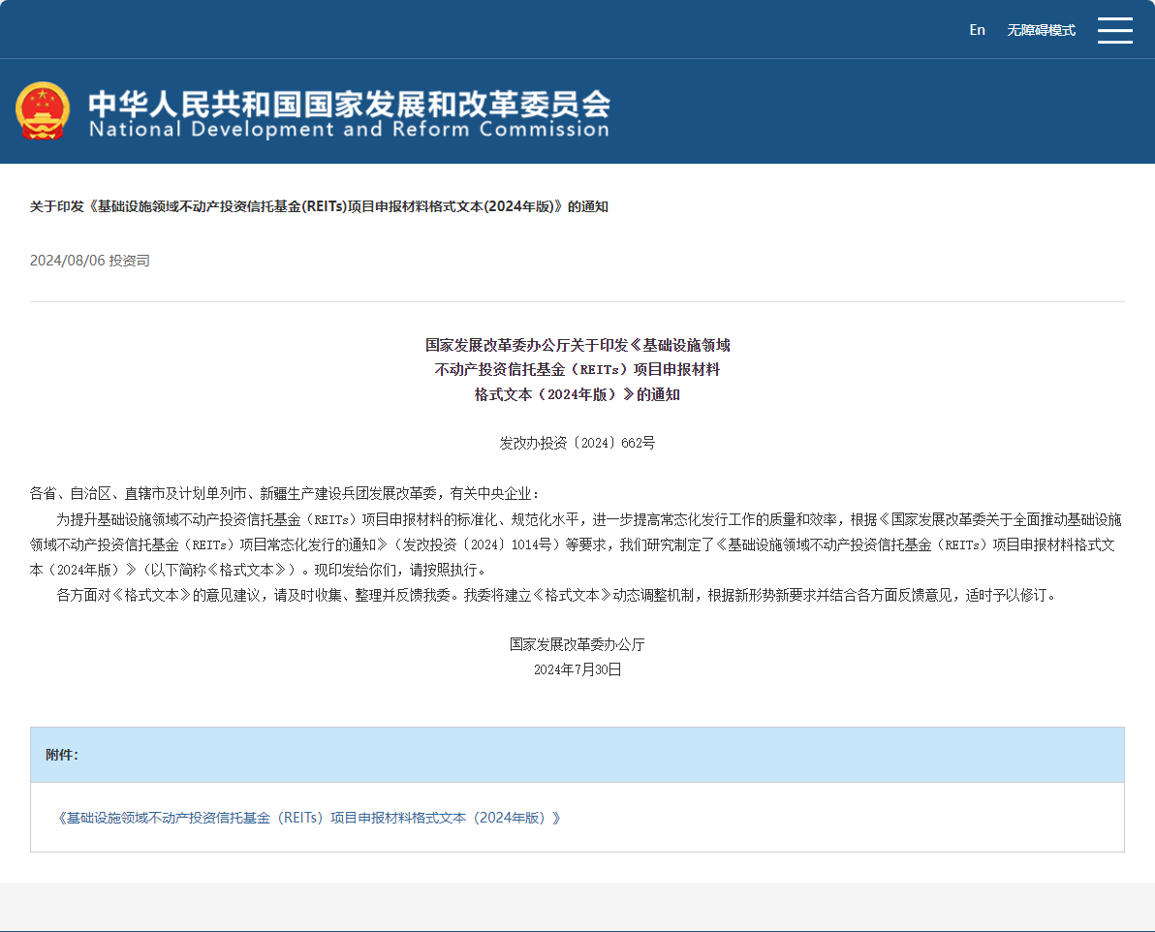
Task: Click heading line 格式文本（2024年版）》的通知
Action: 577,394
